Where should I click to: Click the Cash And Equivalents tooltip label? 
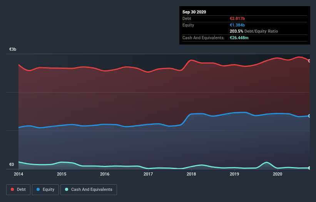pos(203,38)
